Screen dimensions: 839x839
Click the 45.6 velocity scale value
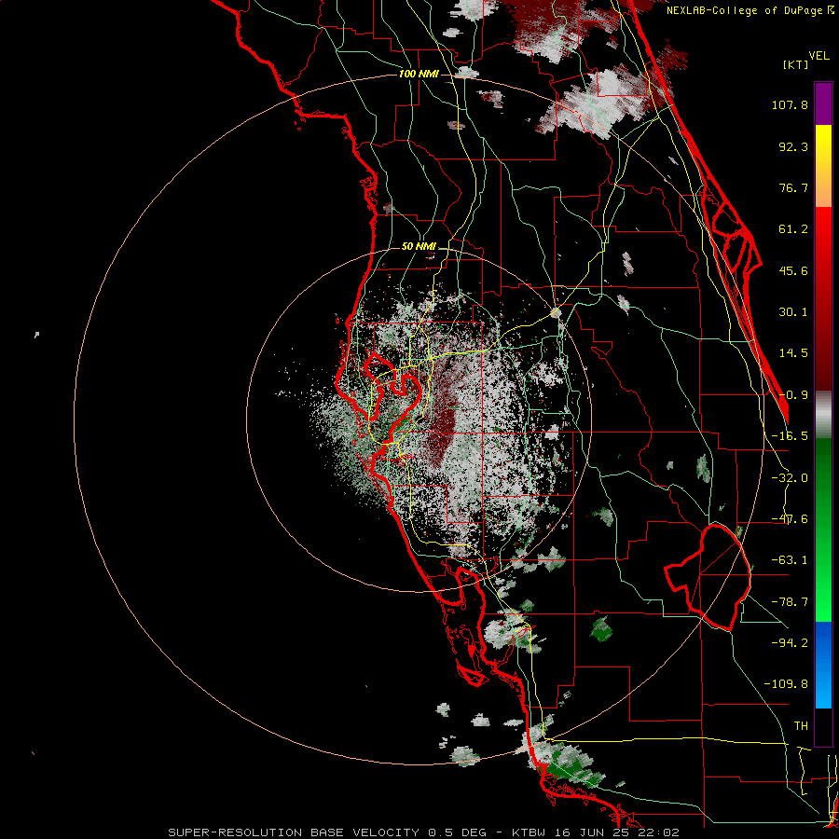[793, 270]
